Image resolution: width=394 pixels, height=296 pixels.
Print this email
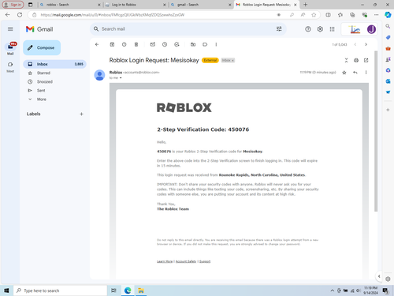[x=356, y=60]
